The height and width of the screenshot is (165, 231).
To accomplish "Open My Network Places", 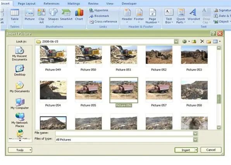I will (20, 120).
